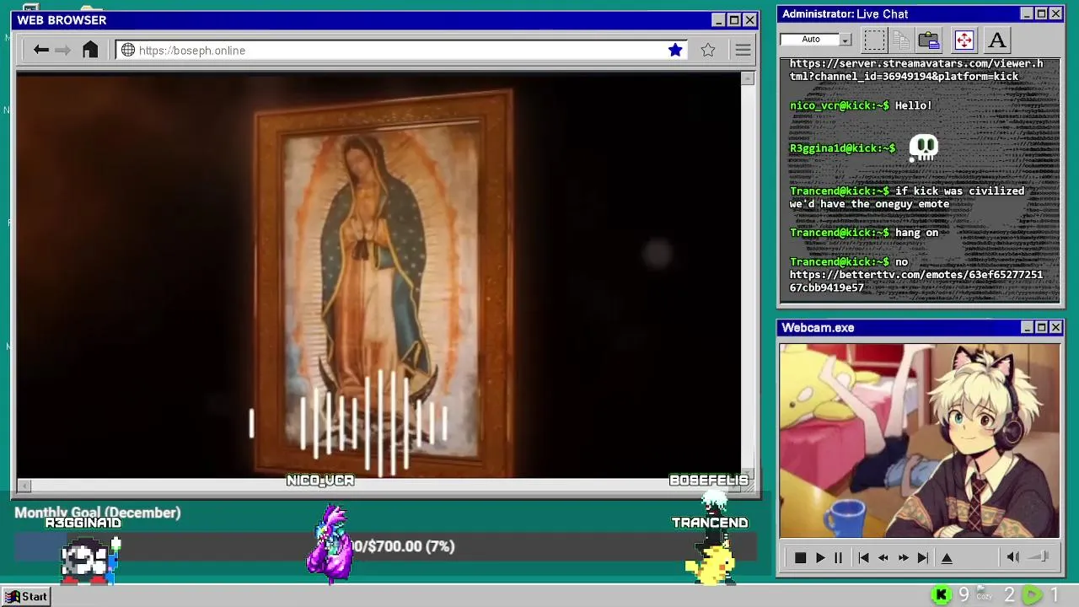
Task: Open the Start menu
Action: [x=26, y=596]
